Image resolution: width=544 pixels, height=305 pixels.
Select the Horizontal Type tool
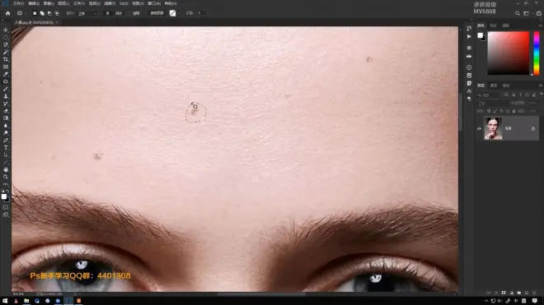6,147
